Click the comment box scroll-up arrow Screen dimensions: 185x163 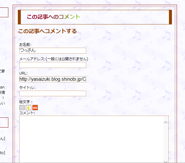tap(166, 122)
